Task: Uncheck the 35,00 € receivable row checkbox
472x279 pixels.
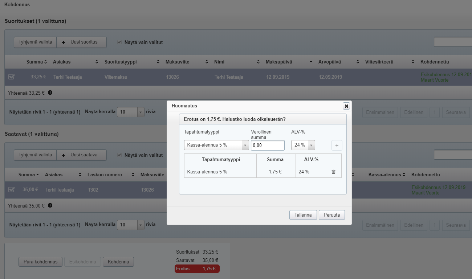Action: tap(11, 189)
